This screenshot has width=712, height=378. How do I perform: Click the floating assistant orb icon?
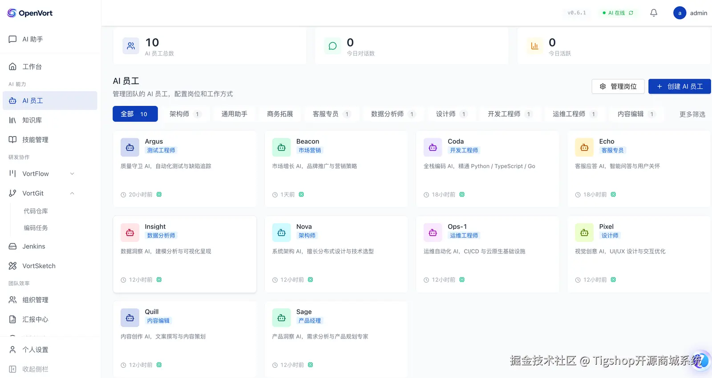tap(700, 361)
